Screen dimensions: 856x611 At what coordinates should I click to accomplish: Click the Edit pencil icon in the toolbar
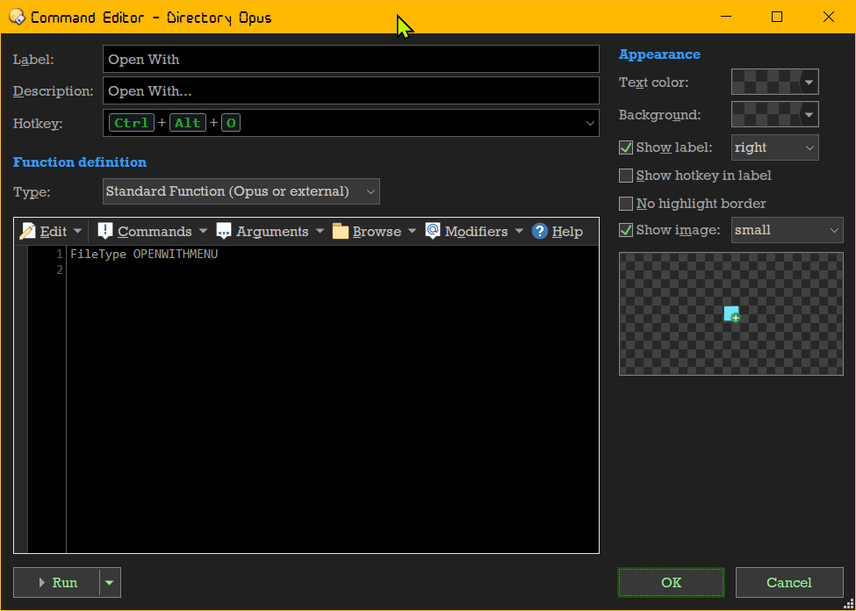pyautogui.click(x=27, y=232)
